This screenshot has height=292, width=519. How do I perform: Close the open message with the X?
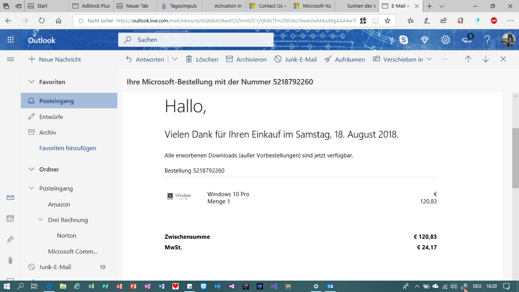click(x=503, y=59)
